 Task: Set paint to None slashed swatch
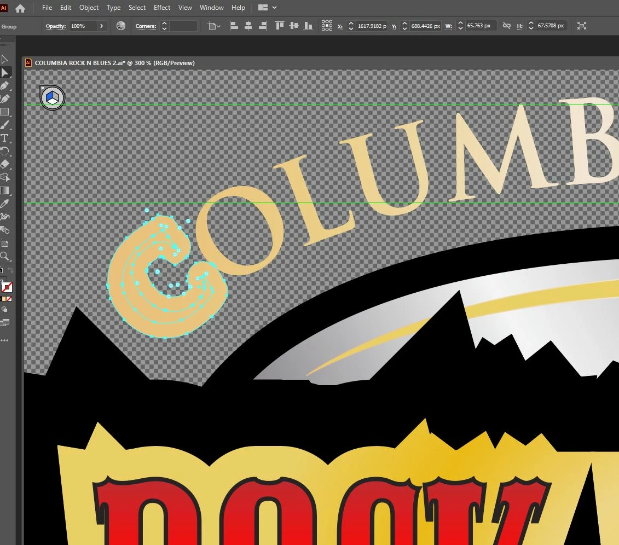click(9, 299)
